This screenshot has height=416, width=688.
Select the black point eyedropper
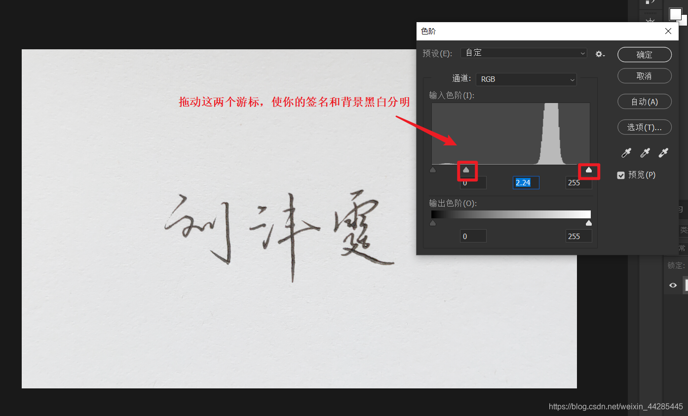point(626,153)
